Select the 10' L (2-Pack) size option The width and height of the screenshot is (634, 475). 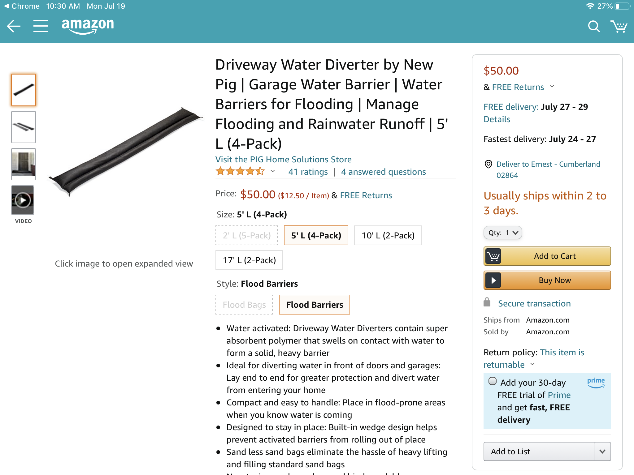388,235
